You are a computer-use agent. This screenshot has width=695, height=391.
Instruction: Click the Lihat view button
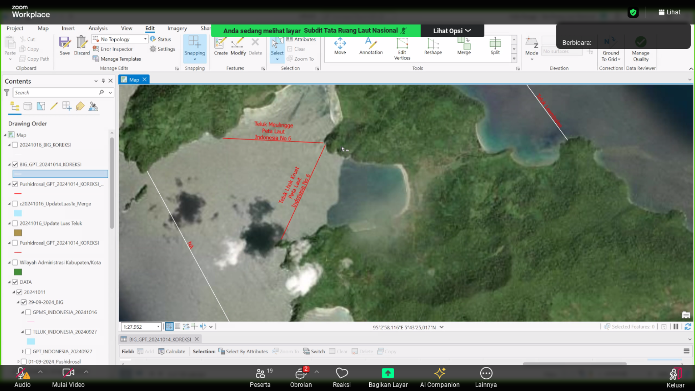(x=669, y=12)
